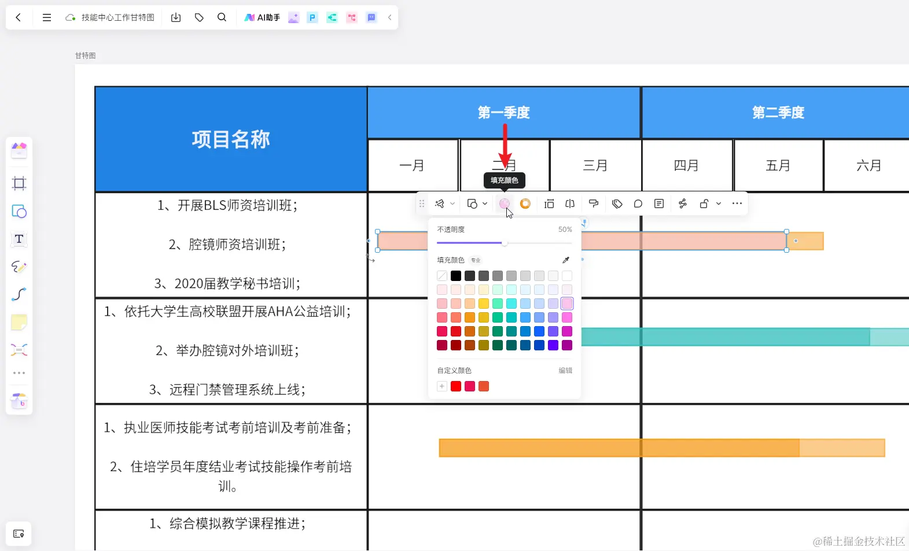Screen dimensions: 909x551
Task: Add a comment with the bubble icon
Action: [x=638, y=204]
